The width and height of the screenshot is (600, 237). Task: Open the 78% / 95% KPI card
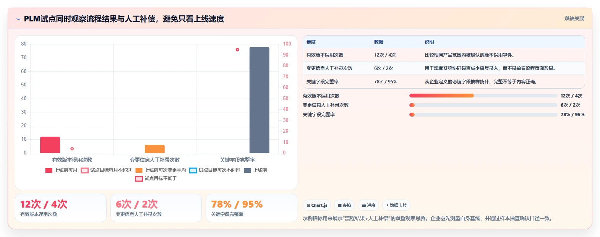tap(251, 208)
